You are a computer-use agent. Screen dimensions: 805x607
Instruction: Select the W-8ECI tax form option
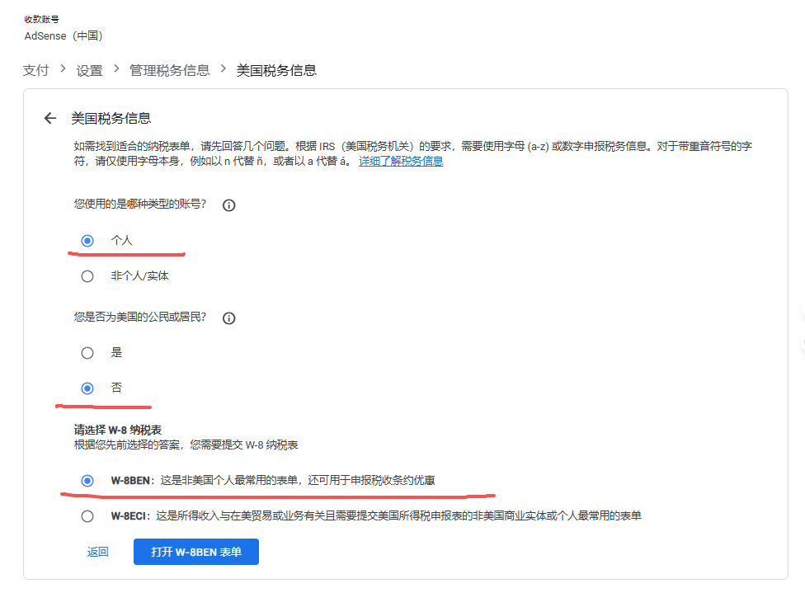coord(87,515)
